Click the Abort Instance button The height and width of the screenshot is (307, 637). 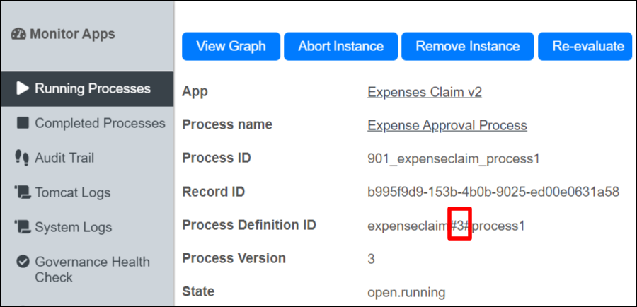[341, 46]
